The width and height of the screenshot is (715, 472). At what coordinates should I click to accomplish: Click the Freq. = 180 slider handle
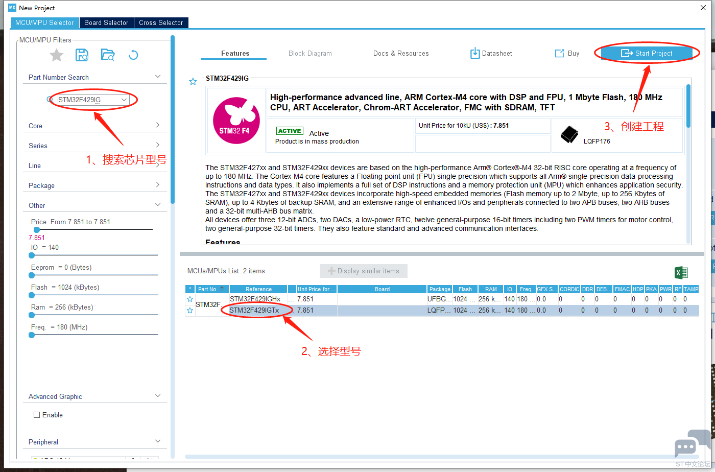pos(32,335)
